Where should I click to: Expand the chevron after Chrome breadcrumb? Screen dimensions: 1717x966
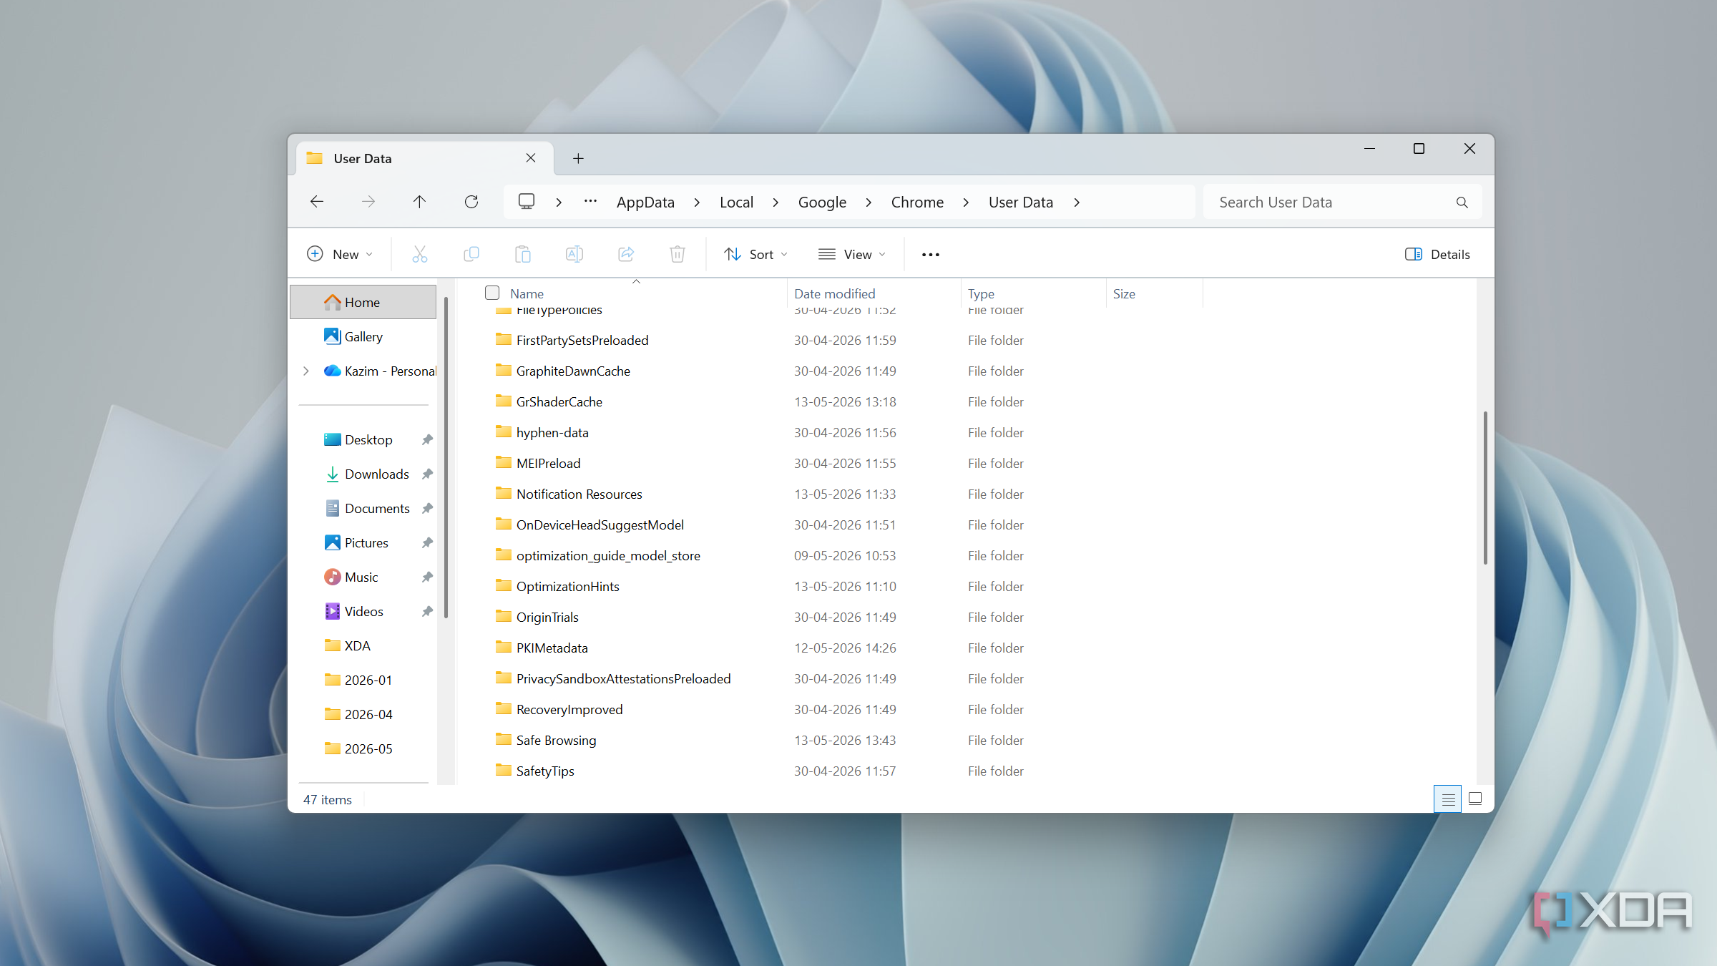[966, 203]
